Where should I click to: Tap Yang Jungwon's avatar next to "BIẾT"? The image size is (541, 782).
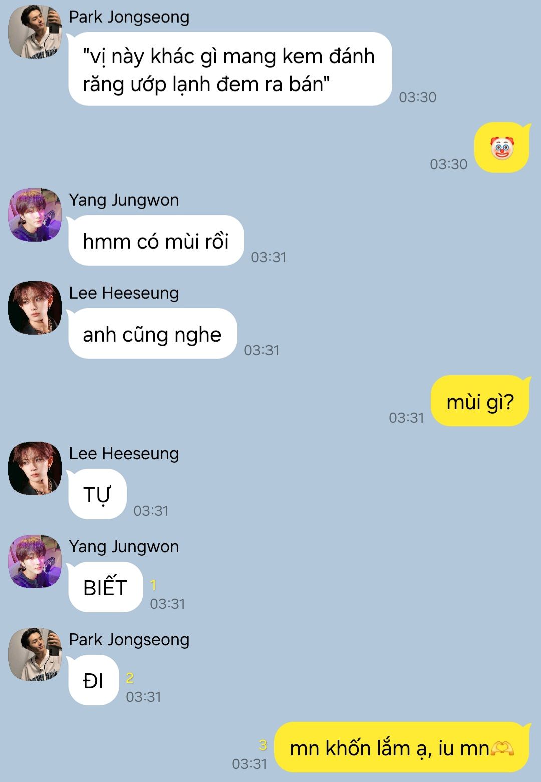(35, 561)
